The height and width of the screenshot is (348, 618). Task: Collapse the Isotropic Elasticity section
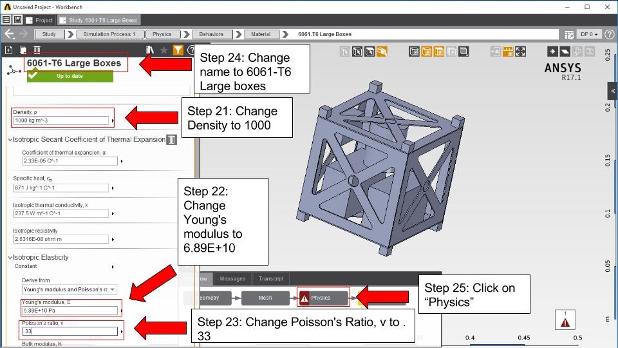click(10, 257)
